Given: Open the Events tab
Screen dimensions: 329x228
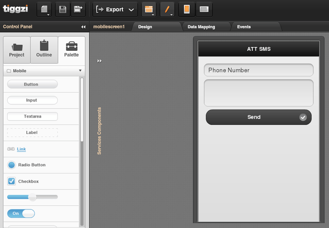Looking at the screenshot, I should click(x=245, y=26).
